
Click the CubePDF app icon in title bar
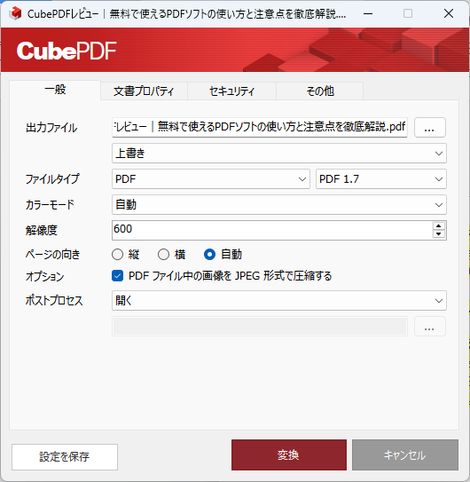click(15, 13)
